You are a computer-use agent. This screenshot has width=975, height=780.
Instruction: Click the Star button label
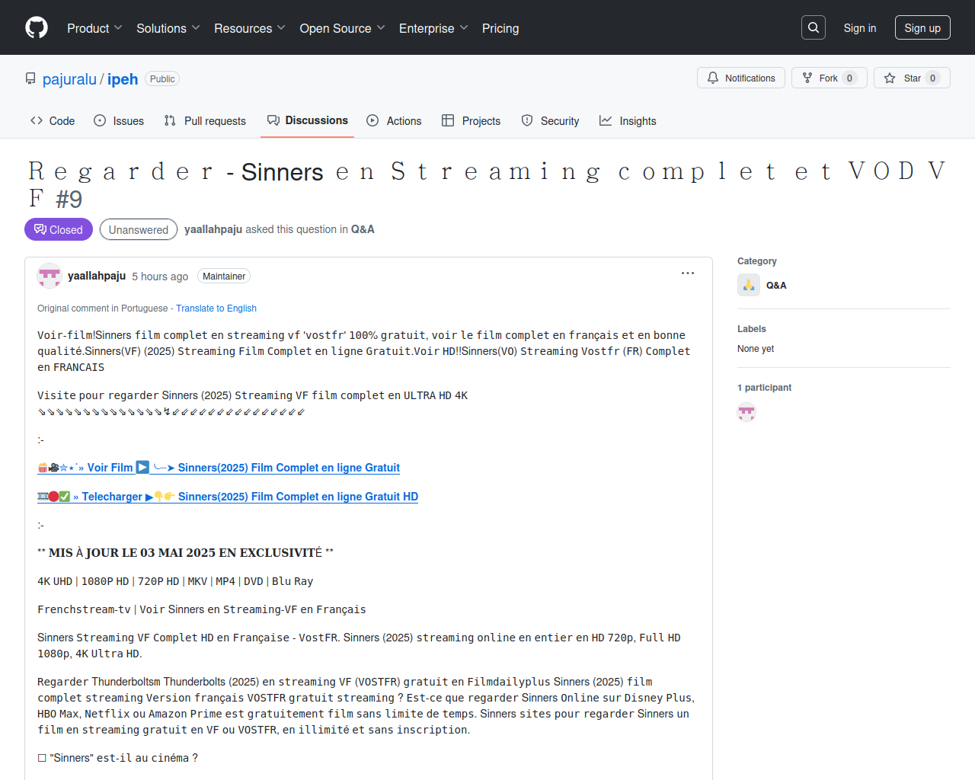click(913, 78)
